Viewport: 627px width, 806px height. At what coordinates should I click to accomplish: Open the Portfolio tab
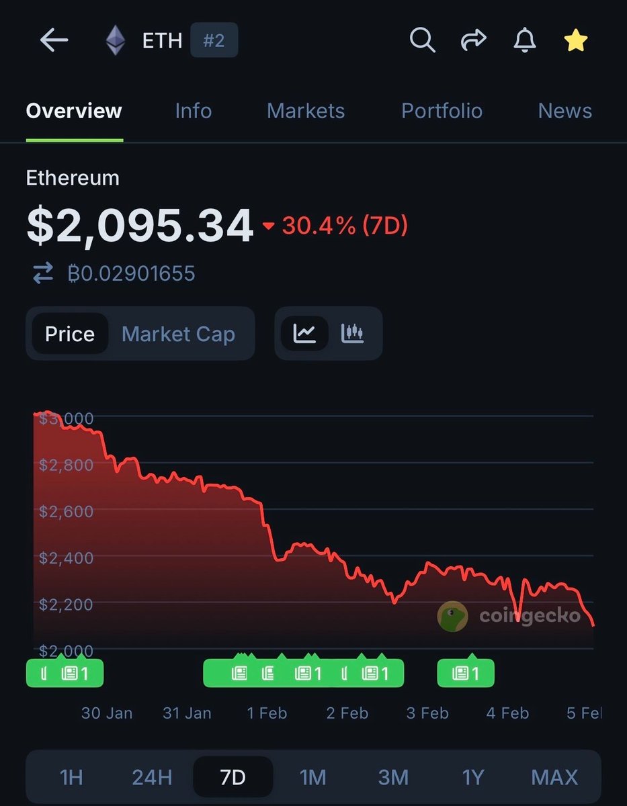442,111
